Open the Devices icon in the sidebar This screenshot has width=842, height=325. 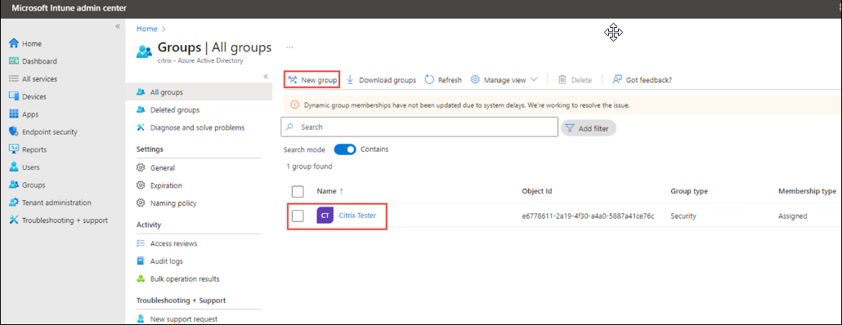(x=14, y=96)
